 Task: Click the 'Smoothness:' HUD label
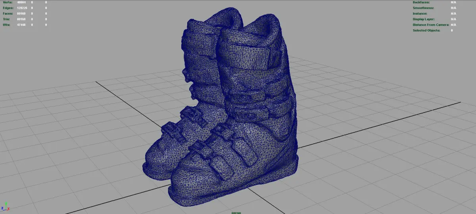423,8
